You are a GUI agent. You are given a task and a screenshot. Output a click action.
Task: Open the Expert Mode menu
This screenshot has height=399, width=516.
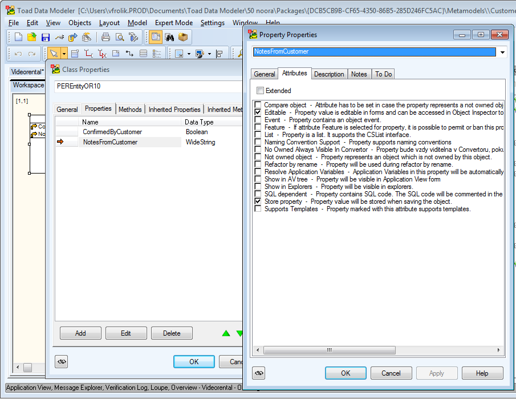click(x=174, y=23)
